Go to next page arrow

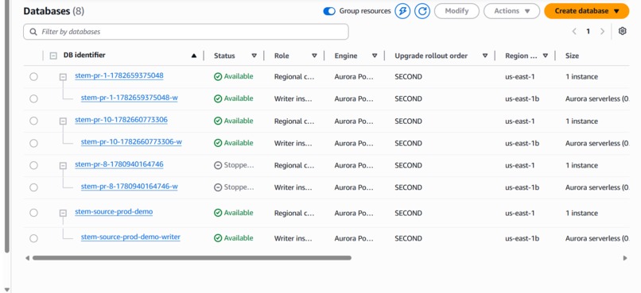[602, 32]
